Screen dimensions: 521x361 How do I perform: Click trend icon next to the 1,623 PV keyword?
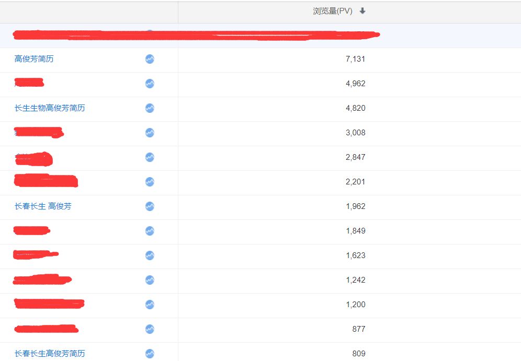click(x=150, y=255)
